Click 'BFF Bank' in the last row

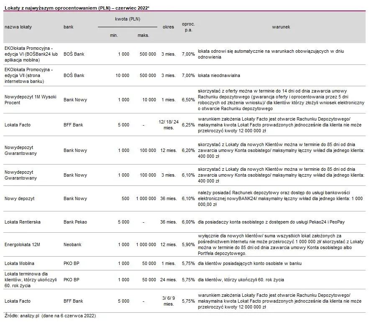73,301
